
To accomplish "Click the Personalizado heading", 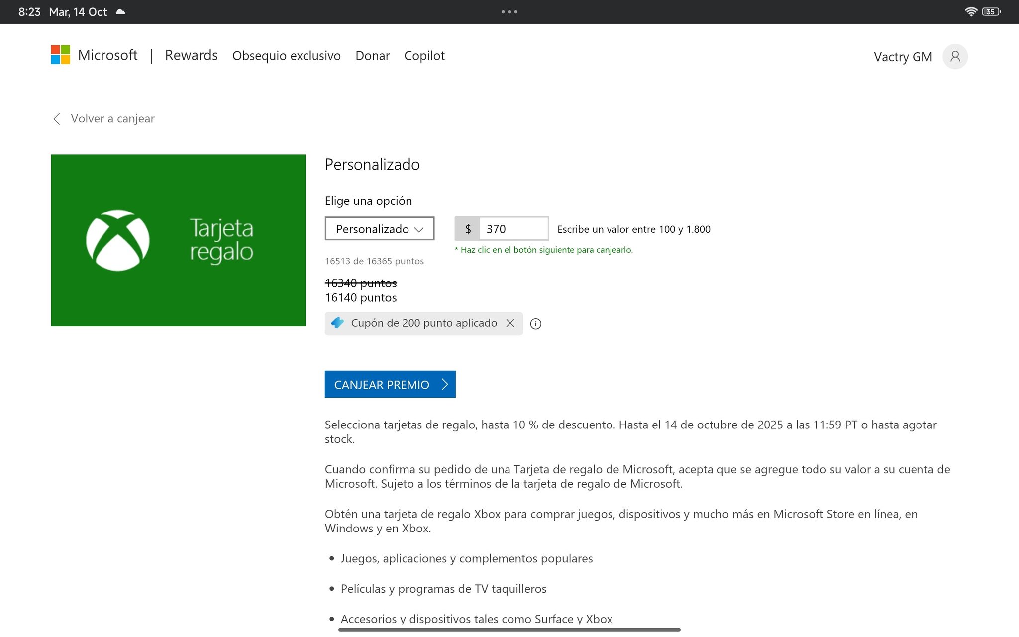I will [372, 165].
